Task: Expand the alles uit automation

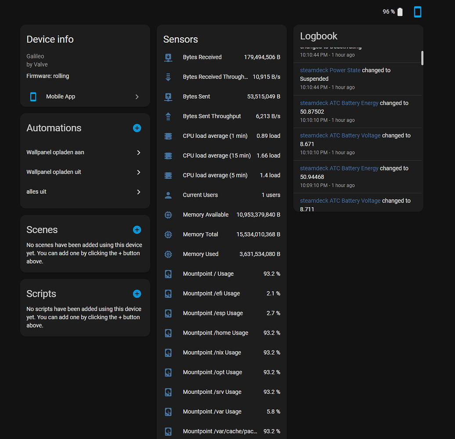Action: tap(138, 192)
